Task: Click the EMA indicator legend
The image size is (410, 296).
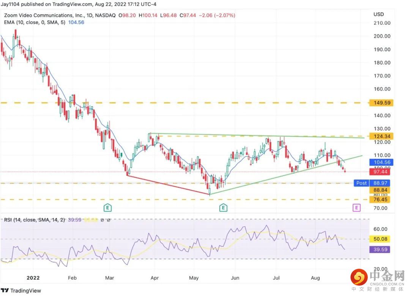Action: (x=44, y=22)
